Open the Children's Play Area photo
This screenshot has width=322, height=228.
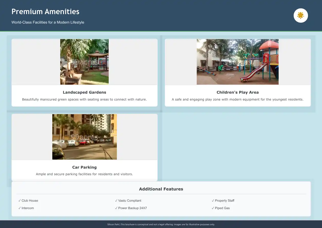(x=238, y=62)
